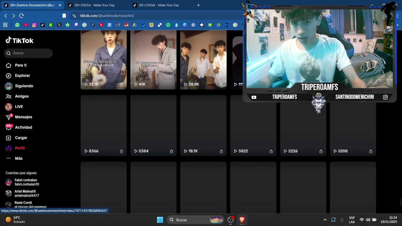The image size is (402, 226).
Task: Open the Gmail bookmark icon
Action: point(118,25)
